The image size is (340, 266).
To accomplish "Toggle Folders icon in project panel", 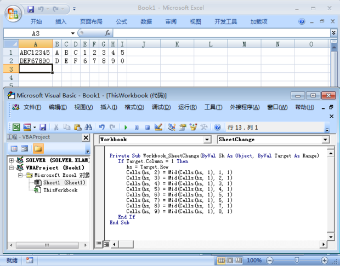I will (x=38, y=148).
